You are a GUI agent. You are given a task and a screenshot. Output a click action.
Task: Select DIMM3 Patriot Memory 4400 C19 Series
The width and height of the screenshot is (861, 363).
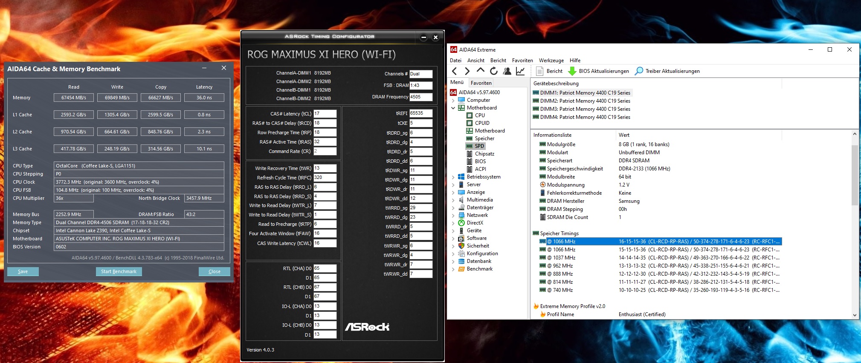coord(582,109)
